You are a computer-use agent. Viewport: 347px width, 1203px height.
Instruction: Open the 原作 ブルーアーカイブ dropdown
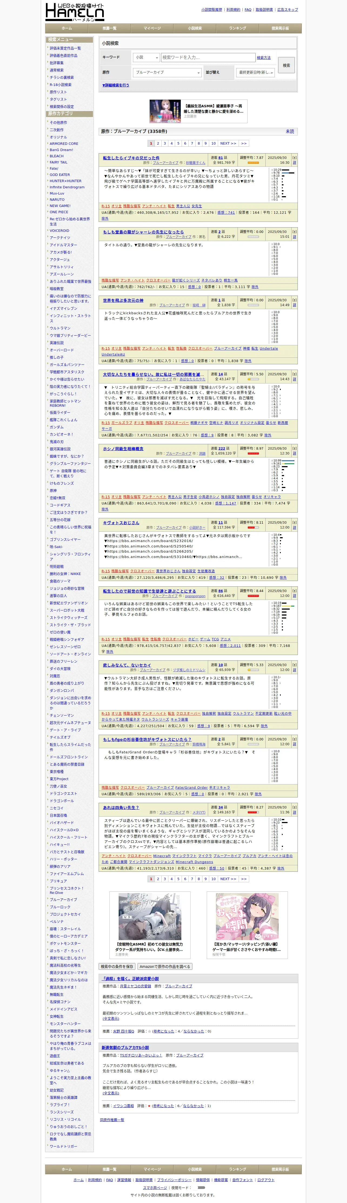coord(167,72)
